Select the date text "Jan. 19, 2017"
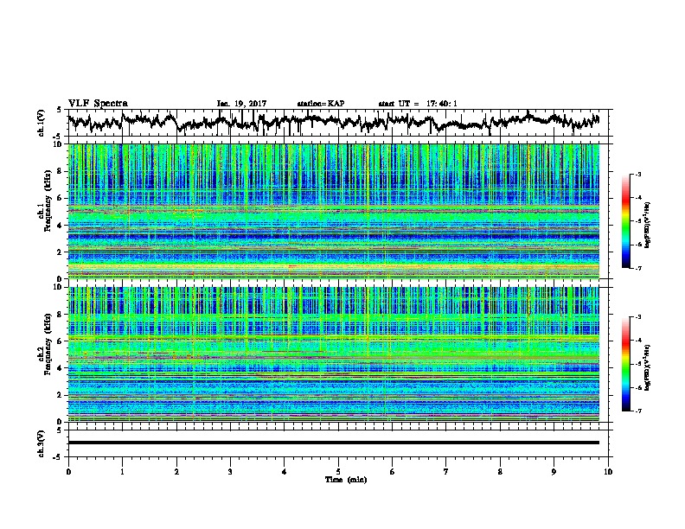The height and width of the screenshot is (529, 685). [x=241, y=104]
